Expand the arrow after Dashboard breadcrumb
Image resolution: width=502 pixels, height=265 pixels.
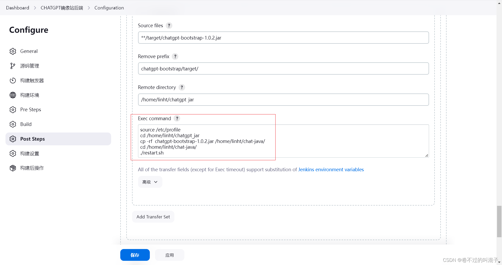pos(35,8)
